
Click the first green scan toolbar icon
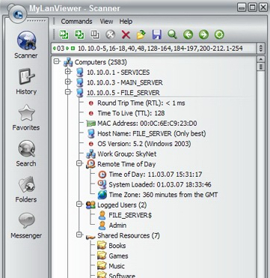point(64,34)
